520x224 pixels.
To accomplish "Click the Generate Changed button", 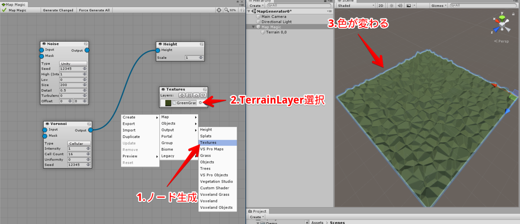I will pyautogui.click(x=58, y=10).
